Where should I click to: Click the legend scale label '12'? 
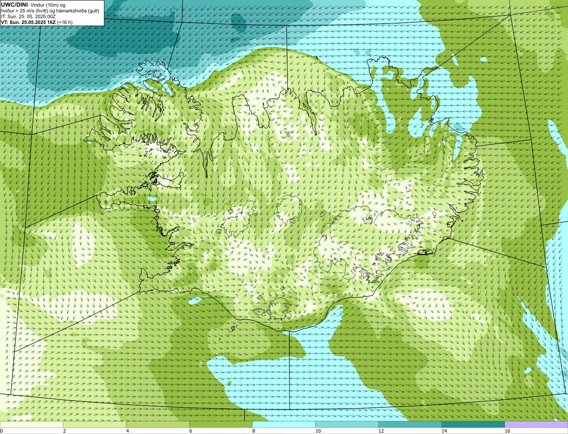tap(381, 431)
